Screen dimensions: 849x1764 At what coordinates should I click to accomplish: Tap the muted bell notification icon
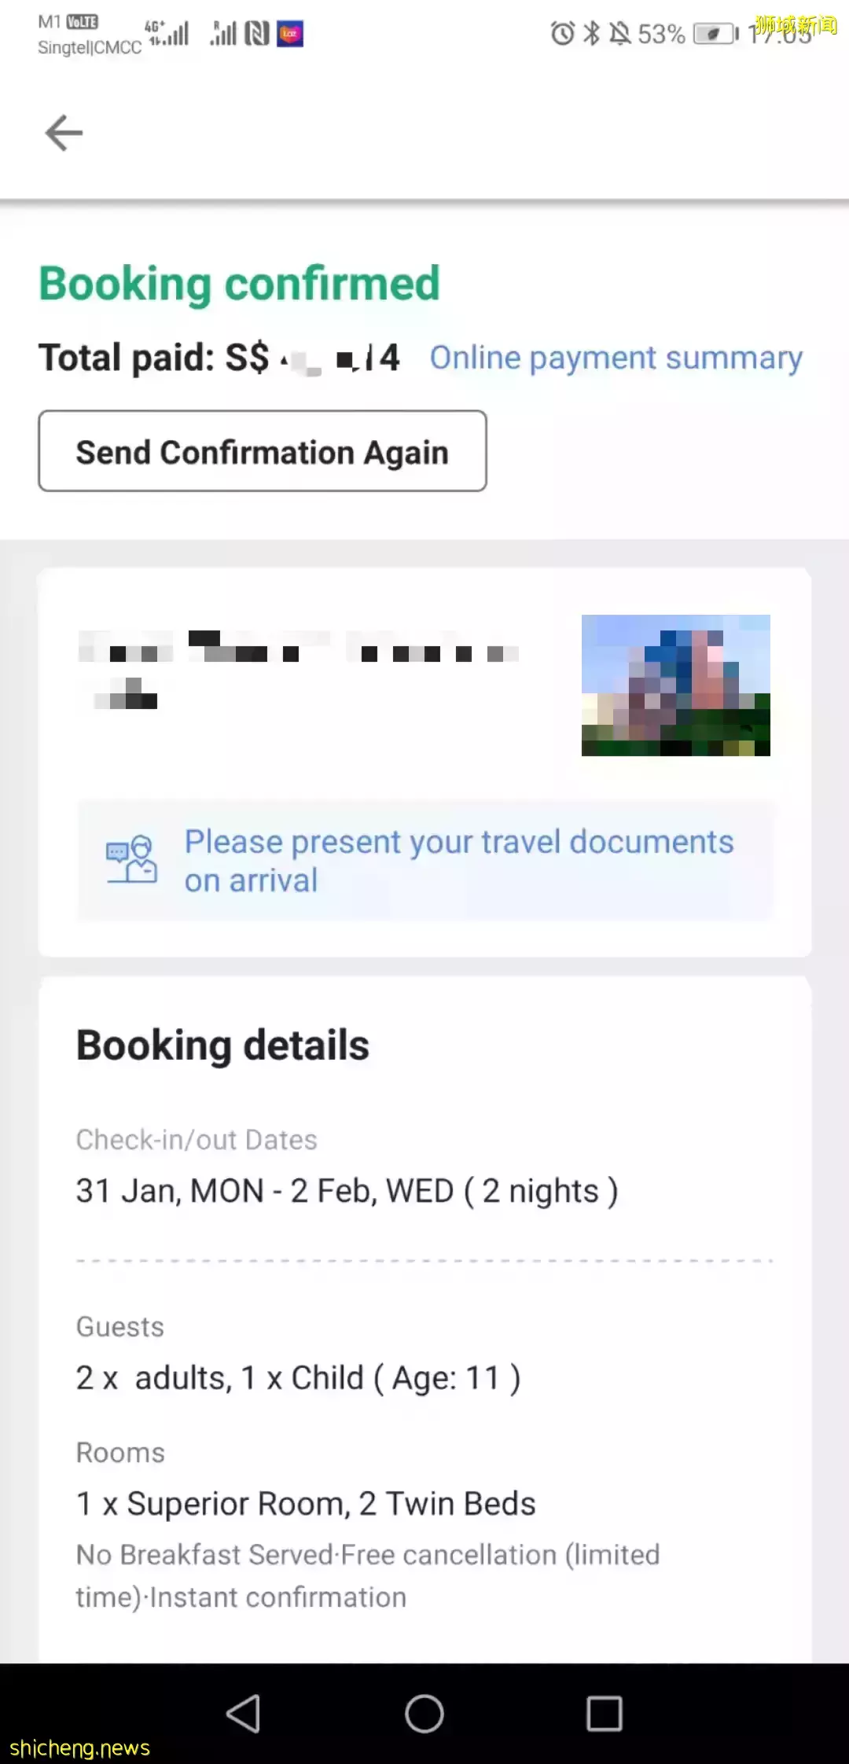coord(620,34)
